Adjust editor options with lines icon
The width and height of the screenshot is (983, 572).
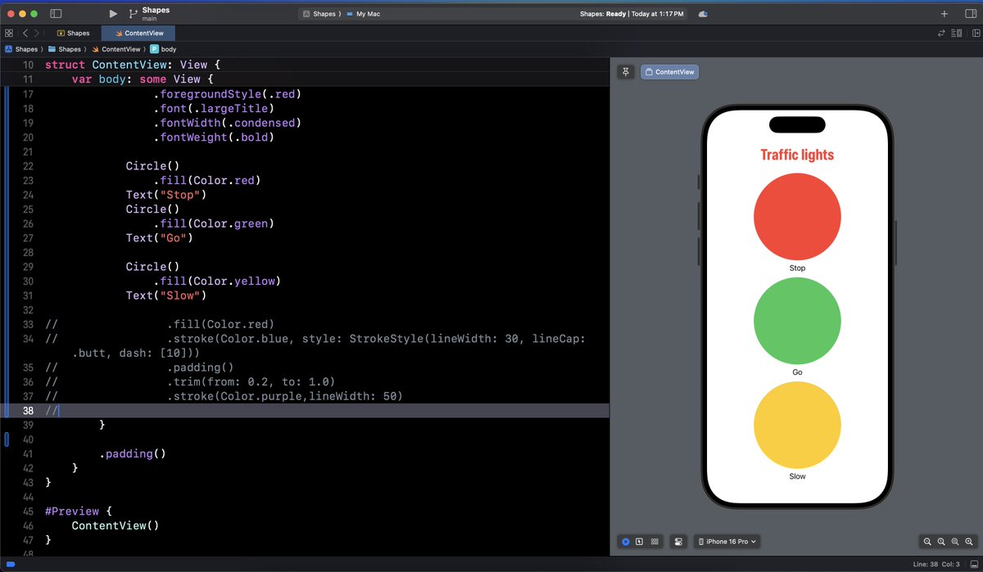pos(956,34)
